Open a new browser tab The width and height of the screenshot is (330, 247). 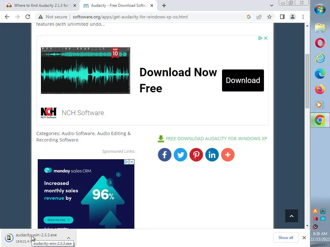coord(164,5)
